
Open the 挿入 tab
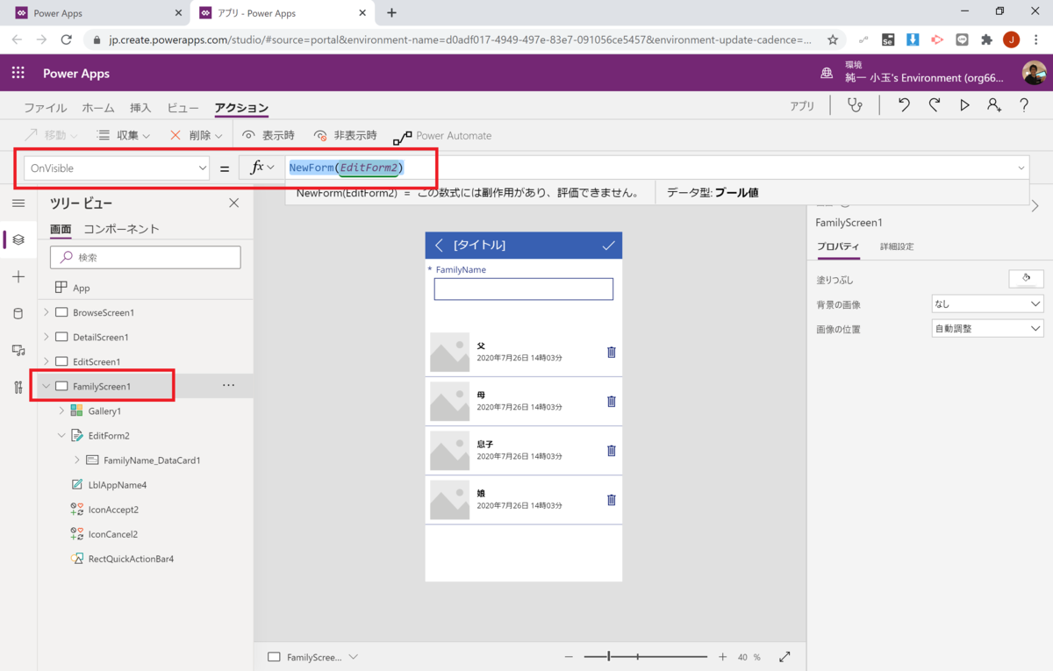coord(140,108)
